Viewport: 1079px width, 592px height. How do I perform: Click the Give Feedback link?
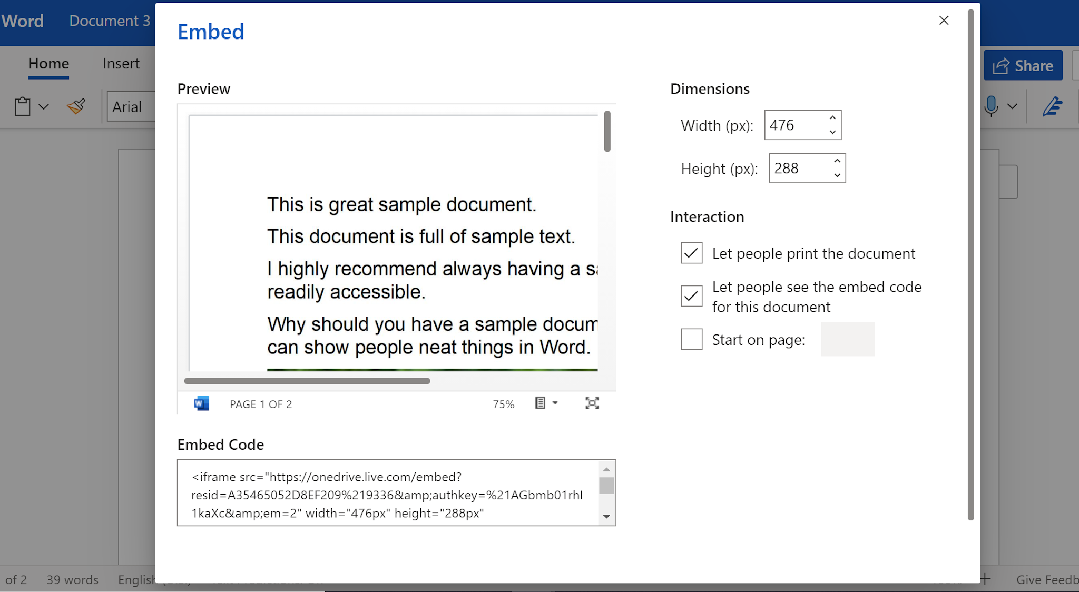tap(1047, 579)
